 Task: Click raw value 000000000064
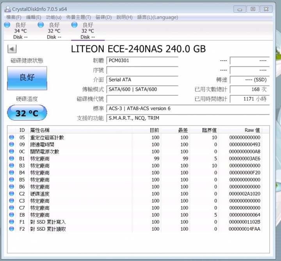[245, 215]
